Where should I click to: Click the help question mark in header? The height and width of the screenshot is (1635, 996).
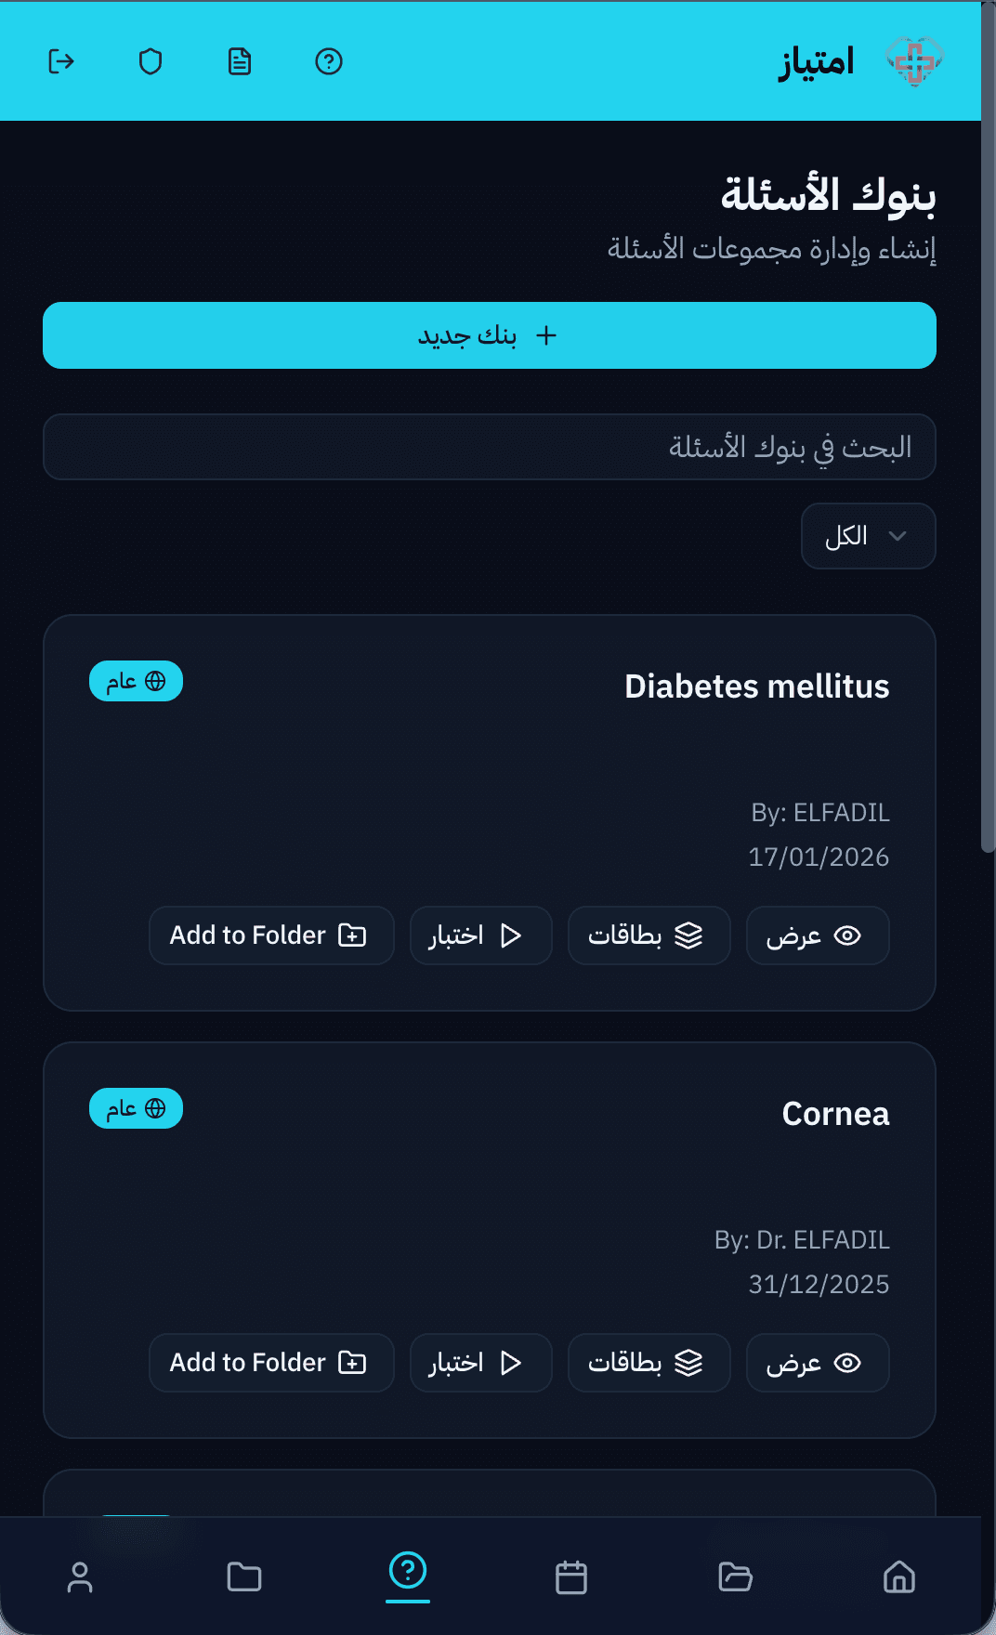tap(329, 61)
